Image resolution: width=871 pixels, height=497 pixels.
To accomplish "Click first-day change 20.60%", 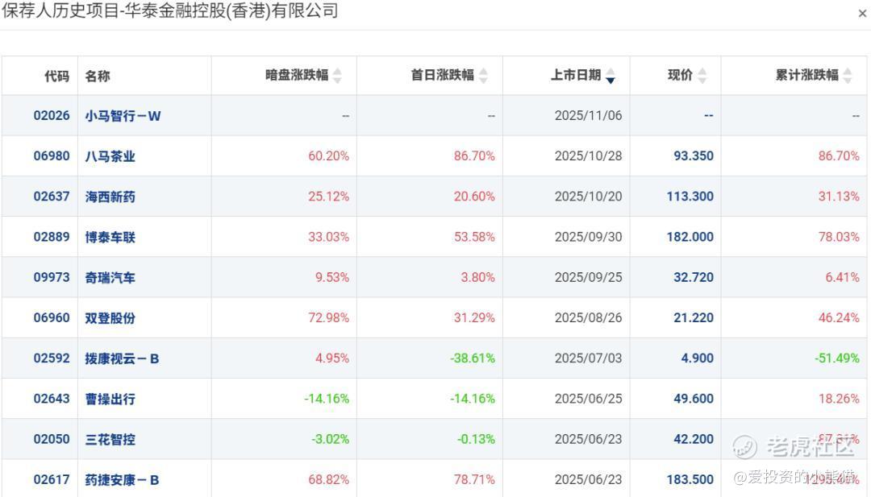I will tap(474, 197).
